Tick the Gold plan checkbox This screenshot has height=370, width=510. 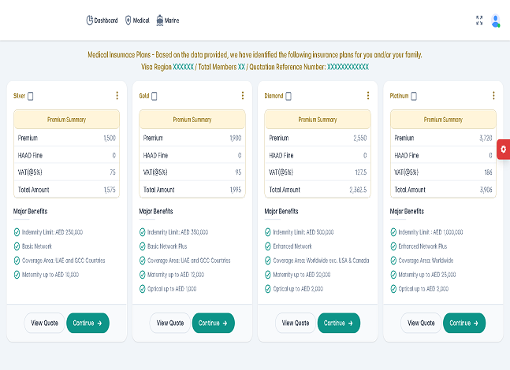tap(154, 96)
